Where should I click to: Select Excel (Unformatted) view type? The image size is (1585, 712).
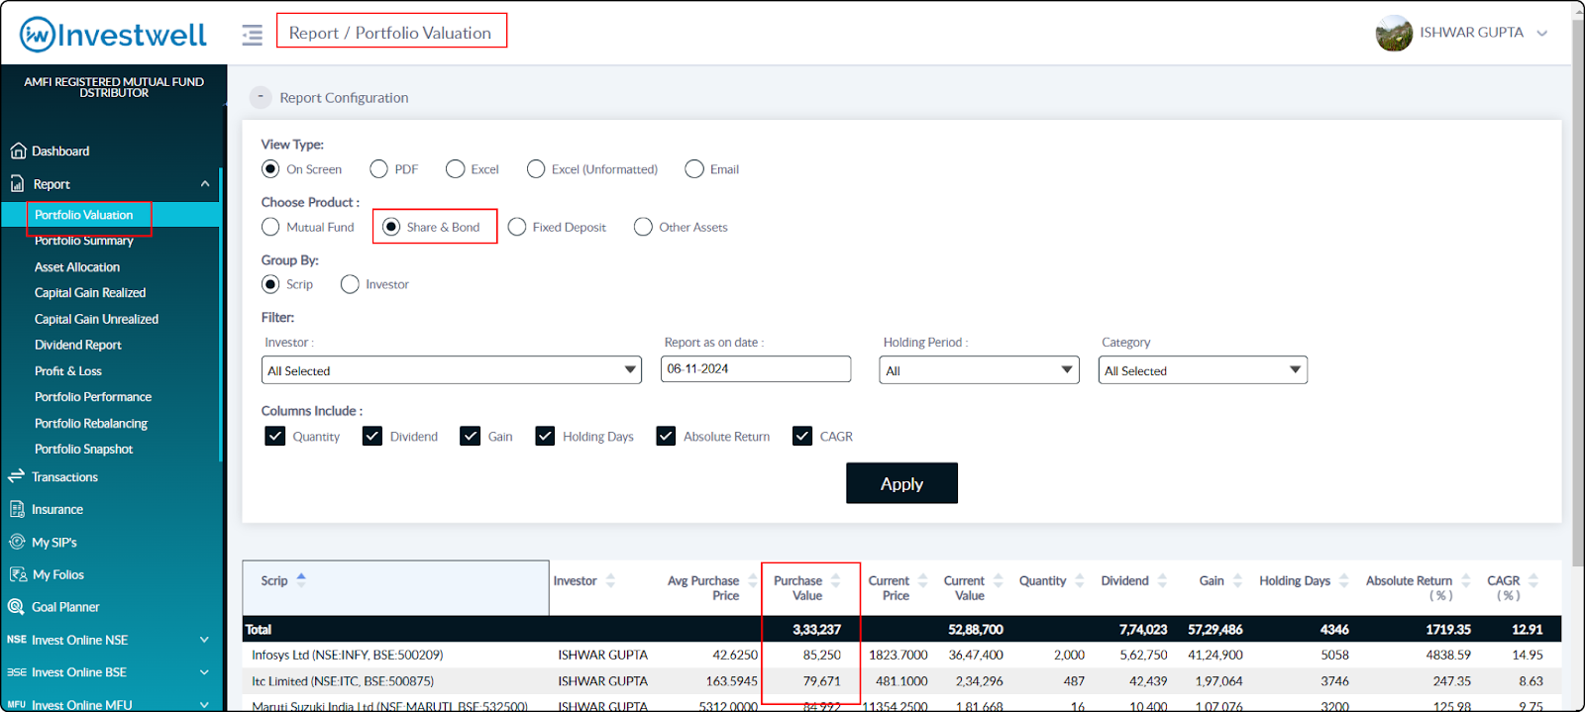pos(536,169)
